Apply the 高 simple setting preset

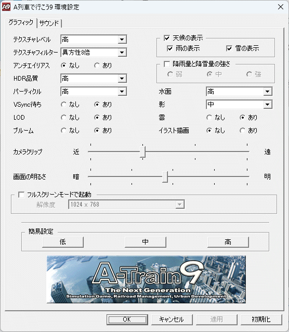(228, 242)
